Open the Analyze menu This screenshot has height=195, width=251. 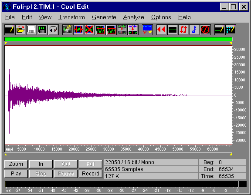tap(133, 17)
